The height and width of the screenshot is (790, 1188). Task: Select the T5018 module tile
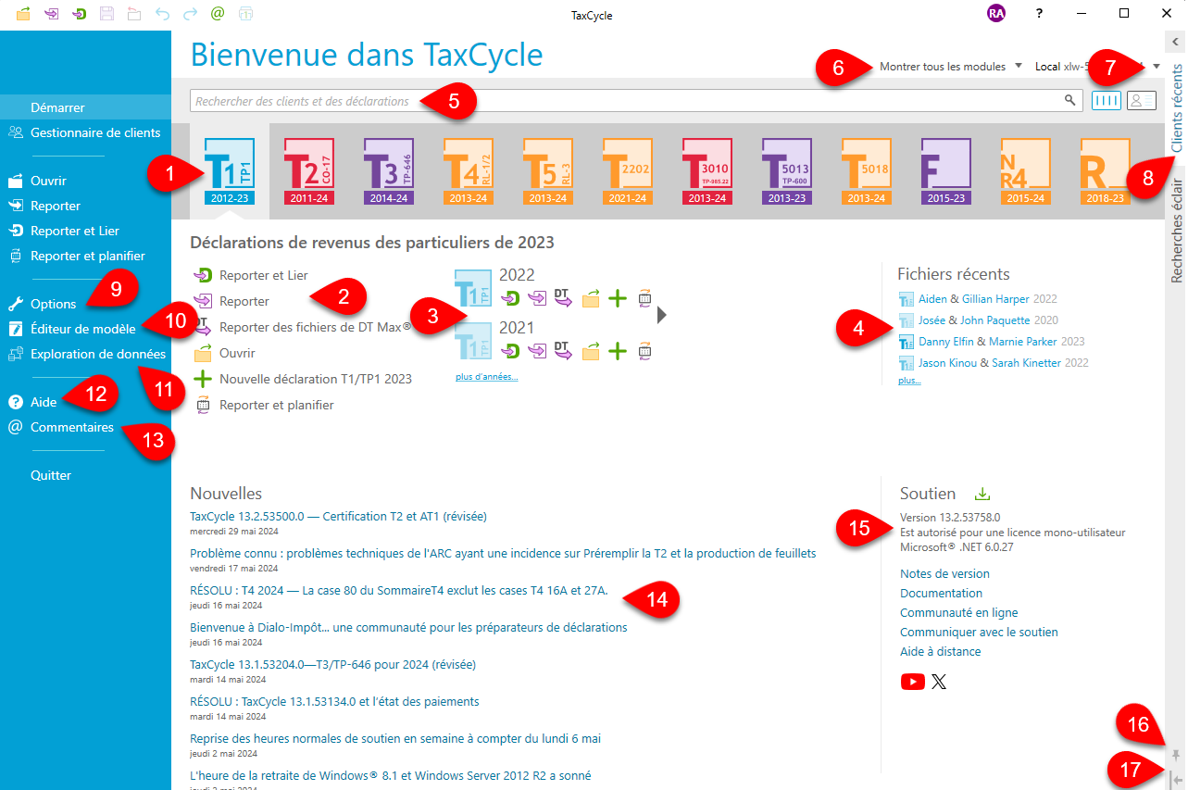pos(865,171)
